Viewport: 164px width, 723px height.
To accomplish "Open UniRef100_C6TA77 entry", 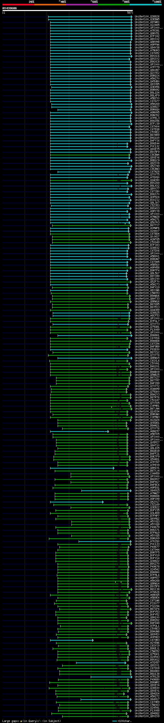I will pos(147,101).
